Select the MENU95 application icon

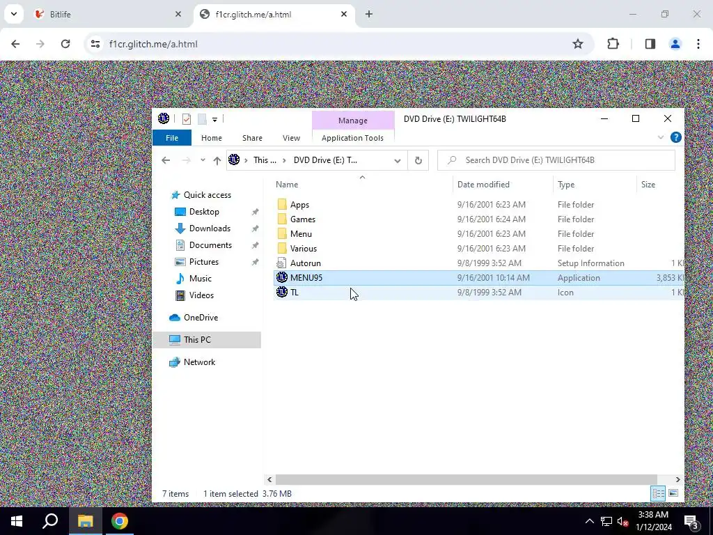[x=282, y=277]
